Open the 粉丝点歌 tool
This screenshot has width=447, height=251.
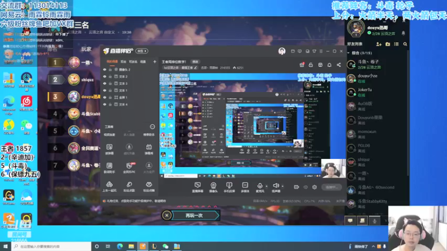129,187
